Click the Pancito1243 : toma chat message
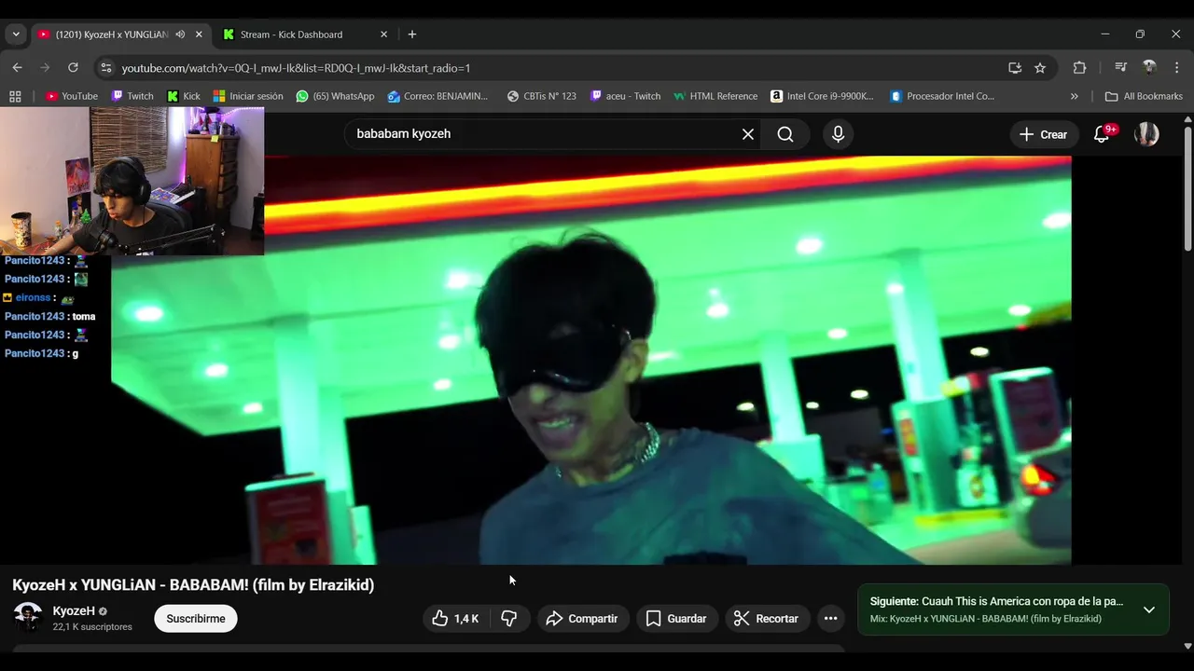The image size is (1194, 671). pyautogui.click(x=50, y=316)
